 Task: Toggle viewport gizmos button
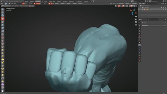tap(119, 6)
